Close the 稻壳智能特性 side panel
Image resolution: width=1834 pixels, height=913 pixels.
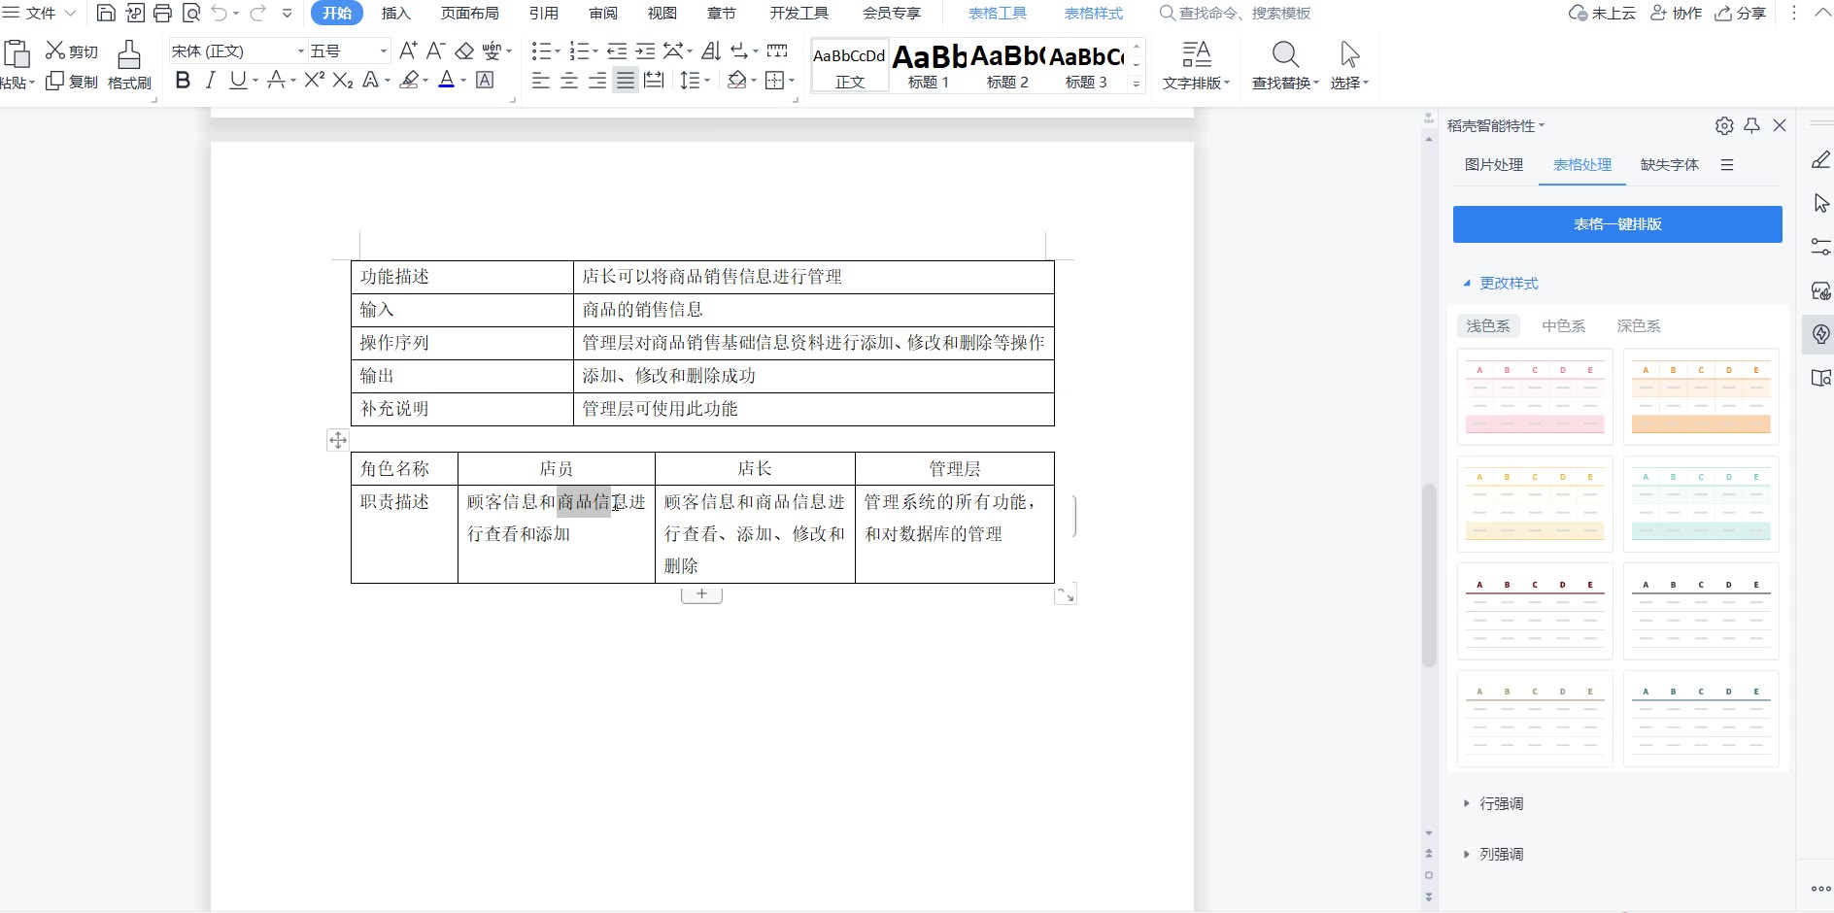pos(1780,125)
